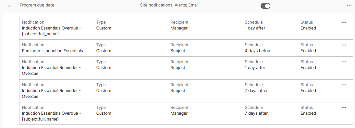
Task: Click the 4 days before schedule value
Action: tap(258, 51)
